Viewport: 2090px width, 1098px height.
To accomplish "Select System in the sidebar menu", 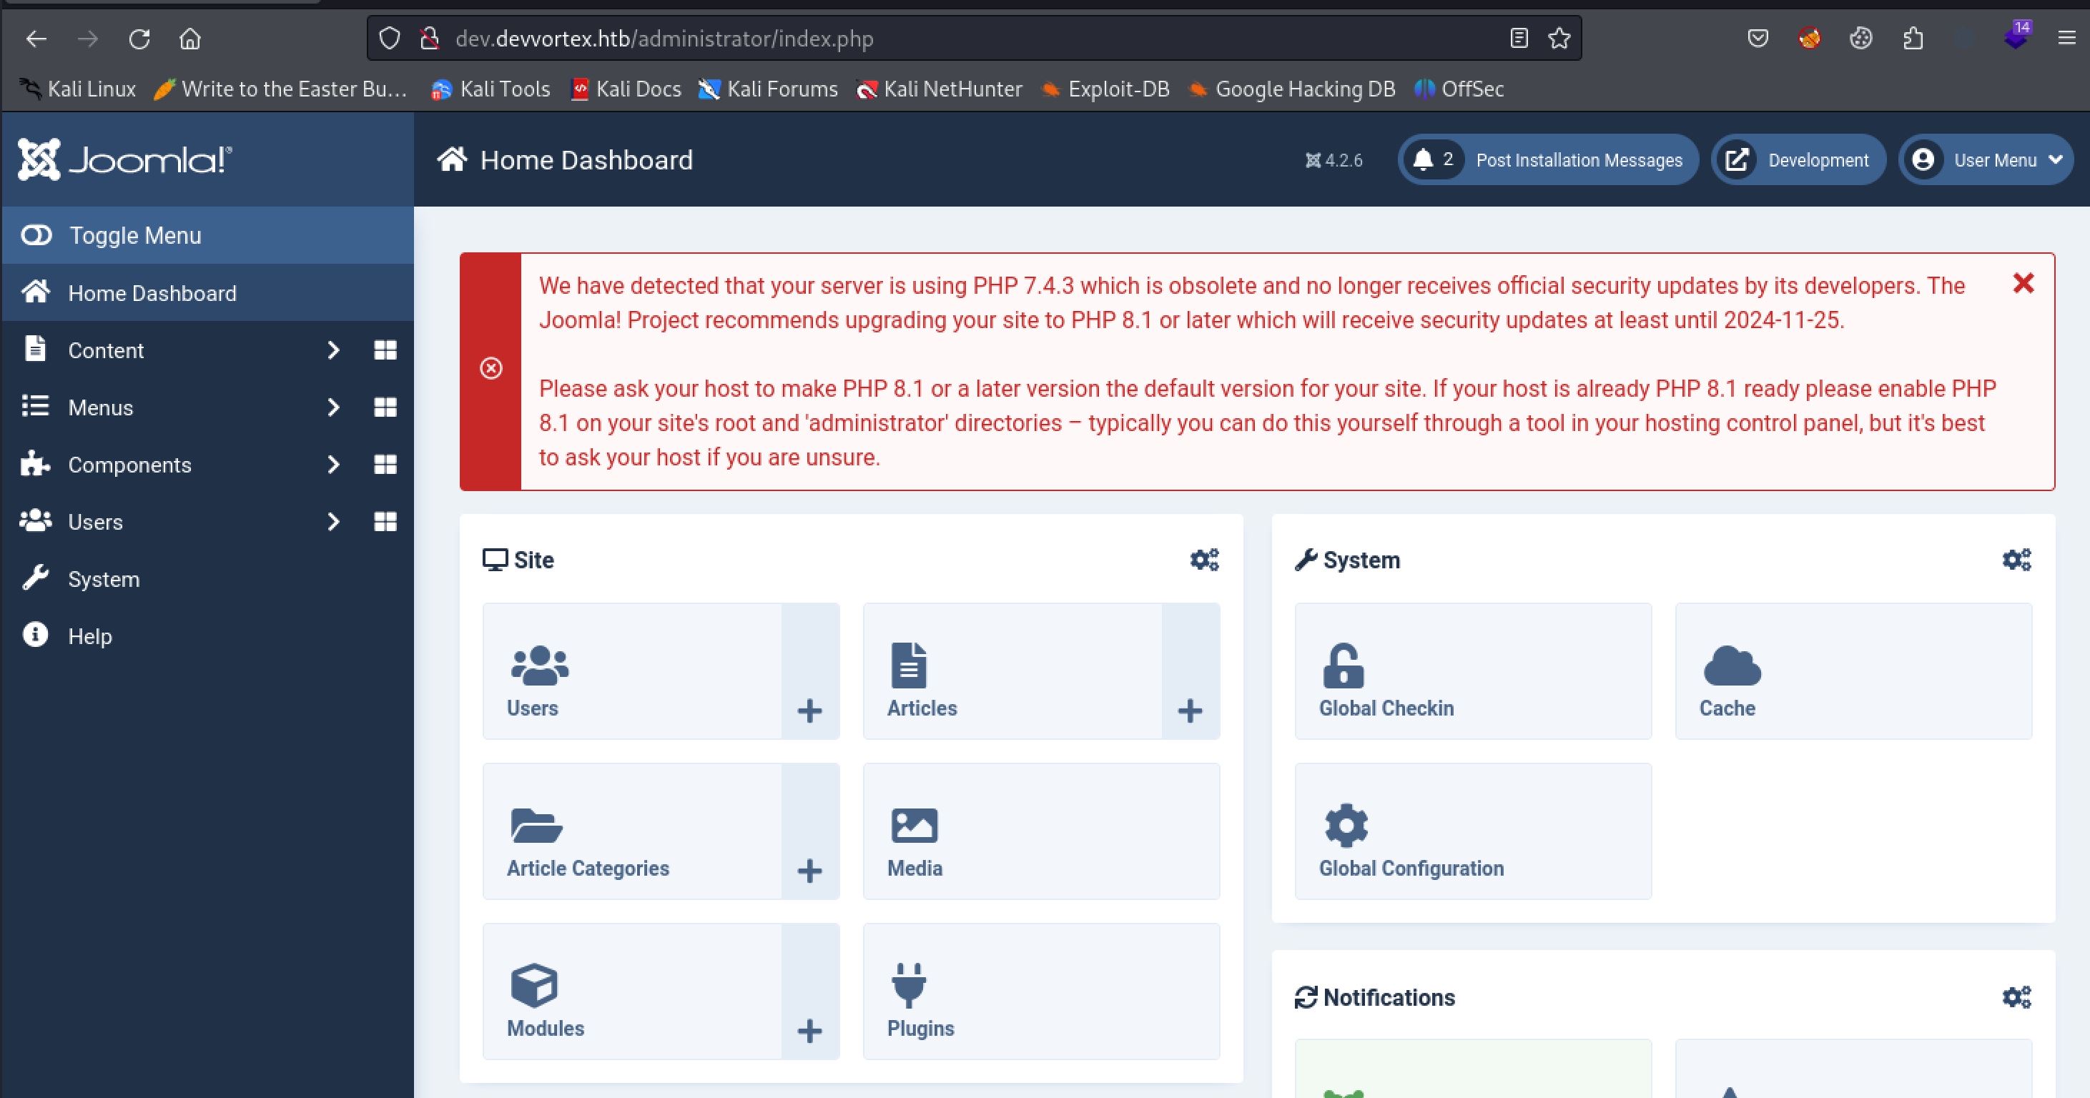I will point(104,579).
